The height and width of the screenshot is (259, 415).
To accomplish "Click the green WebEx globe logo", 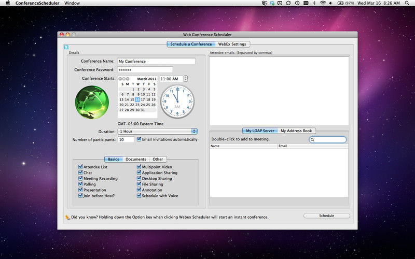I will point(92,102).
